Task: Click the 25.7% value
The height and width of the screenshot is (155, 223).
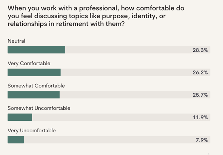Action: pos(200,95)
